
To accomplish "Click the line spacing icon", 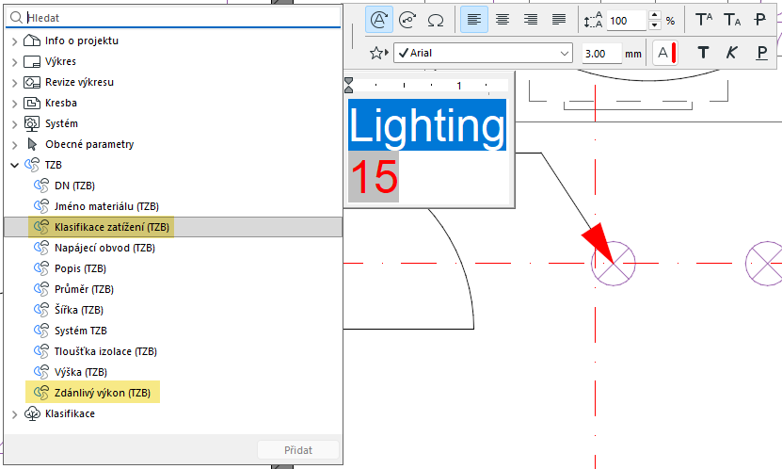I will (x=593, y=21).
